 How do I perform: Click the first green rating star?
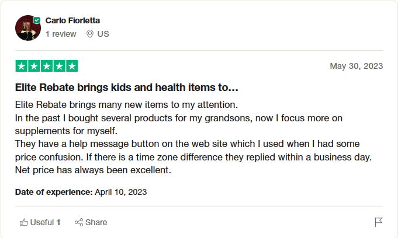click(22, 66)
